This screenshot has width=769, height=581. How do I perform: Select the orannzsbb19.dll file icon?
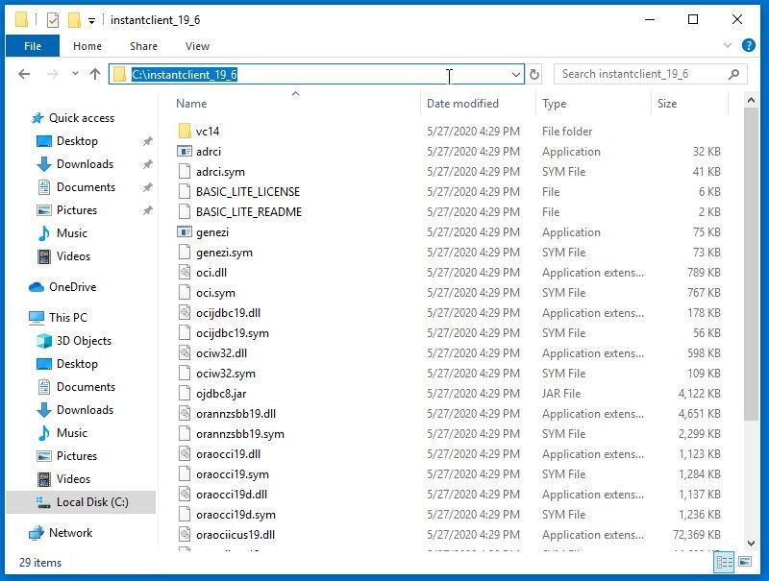coord(185,414)
